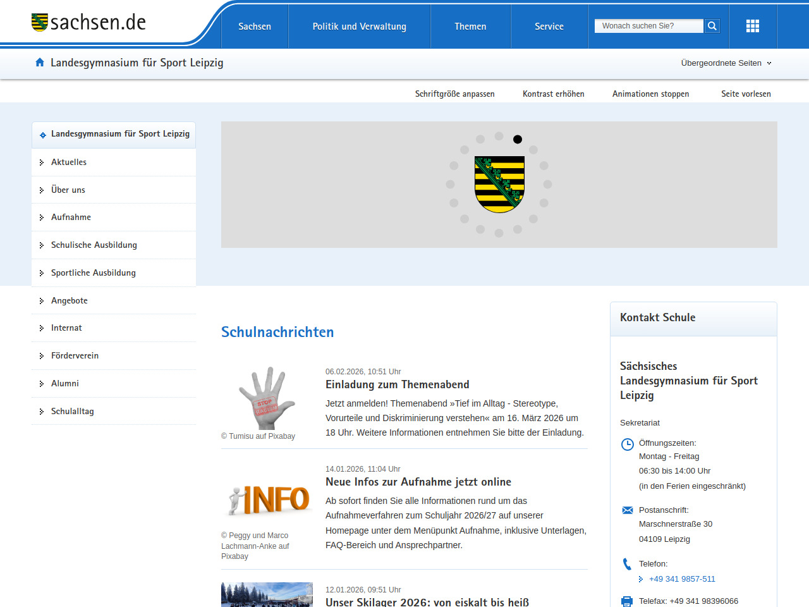The height and width of the screenshot is (607, 809).
Task: Click the phone icon by Telefon
Action: click(627, 564)
